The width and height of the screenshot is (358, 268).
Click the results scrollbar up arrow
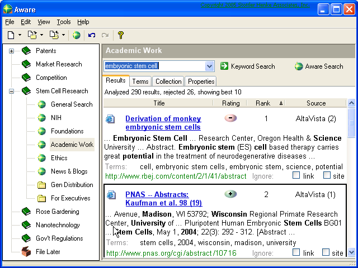click(352, 103)
